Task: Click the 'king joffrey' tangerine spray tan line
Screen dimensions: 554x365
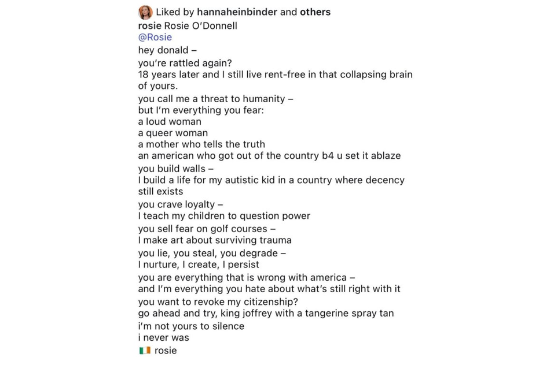Action: (x=266, y=313)
